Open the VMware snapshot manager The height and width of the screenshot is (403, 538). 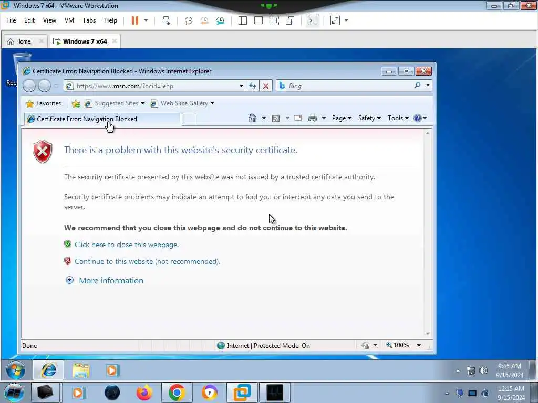pos(220,20)
